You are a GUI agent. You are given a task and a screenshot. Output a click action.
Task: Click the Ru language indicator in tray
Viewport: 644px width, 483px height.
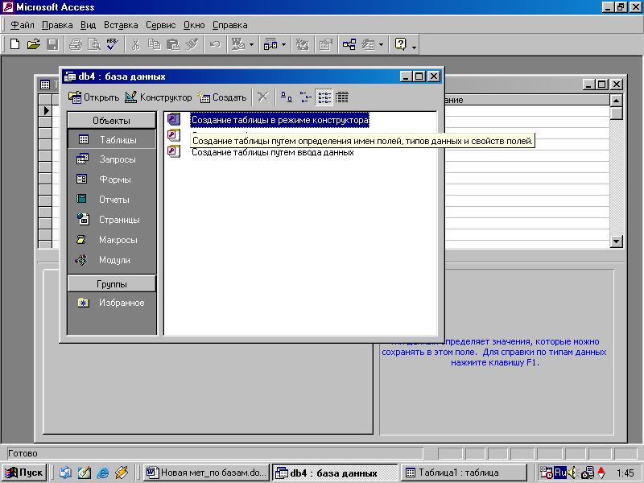[x=560, y=473]
